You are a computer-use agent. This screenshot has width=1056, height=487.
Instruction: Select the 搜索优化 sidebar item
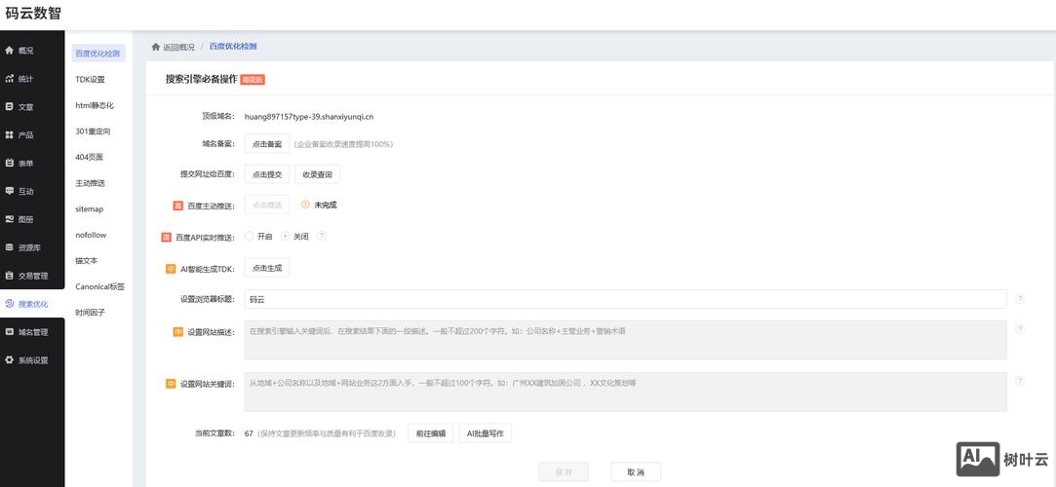(32, 304)
